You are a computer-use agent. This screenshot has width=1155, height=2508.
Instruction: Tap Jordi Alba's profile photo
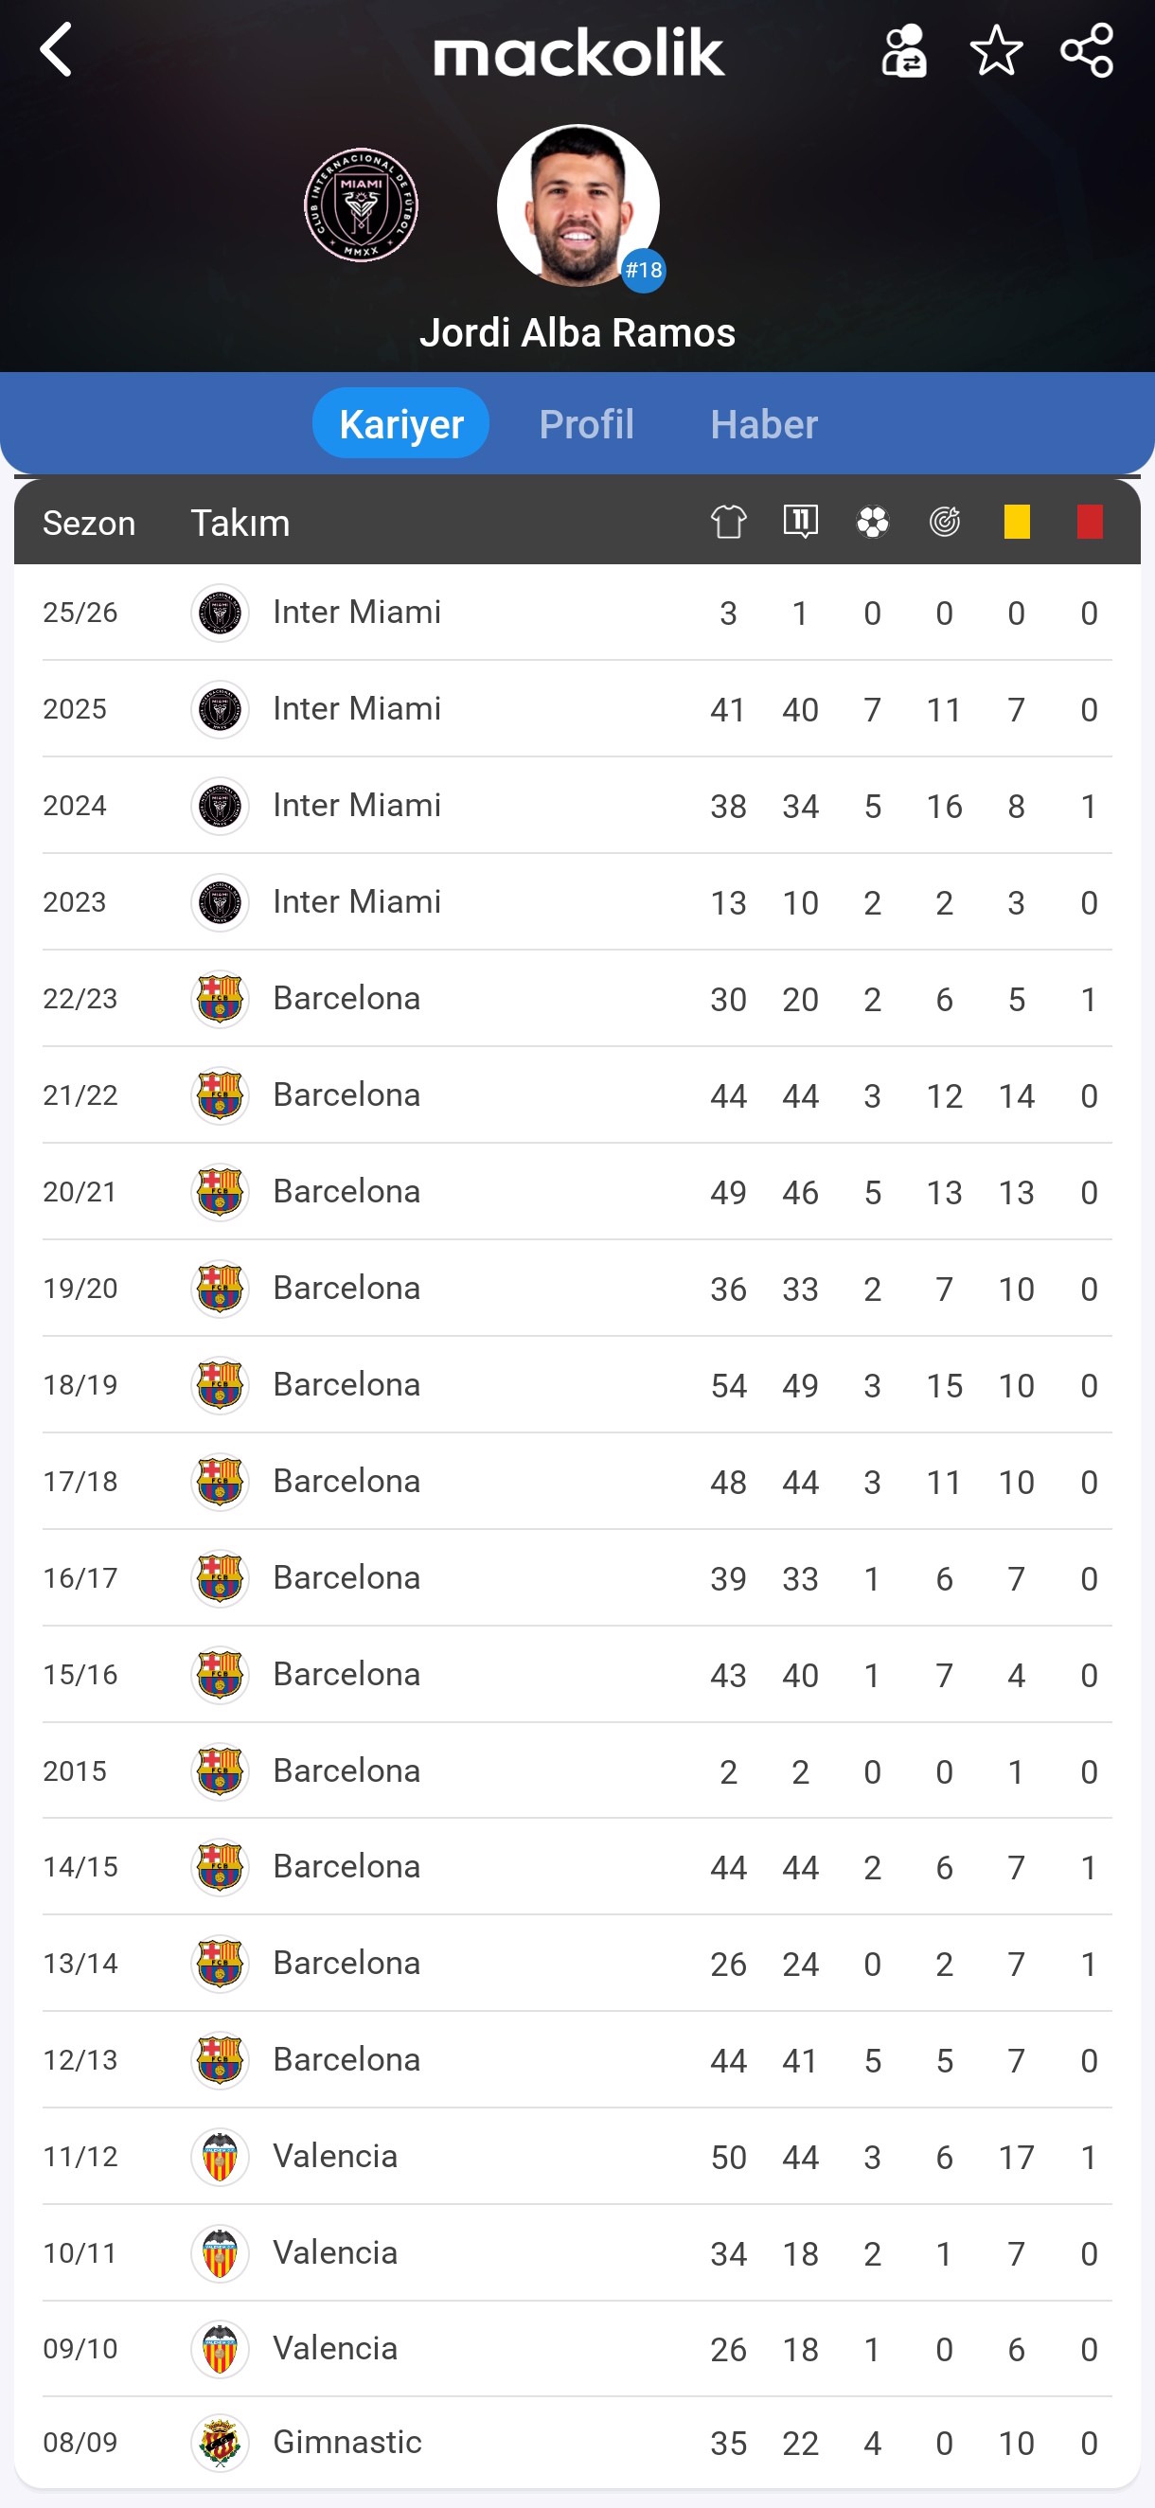pyautogui.click(x=577, y=205)
